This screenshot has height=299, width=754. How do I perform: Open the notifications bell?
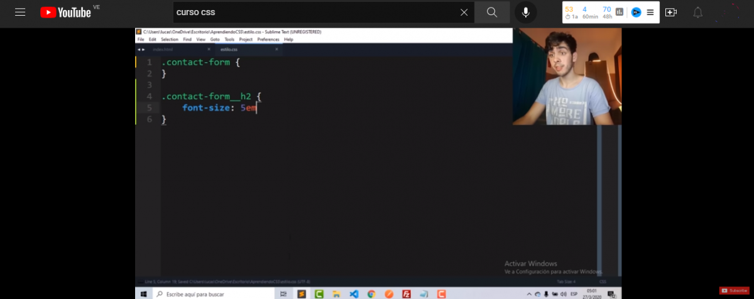click(x=697, y=12)
